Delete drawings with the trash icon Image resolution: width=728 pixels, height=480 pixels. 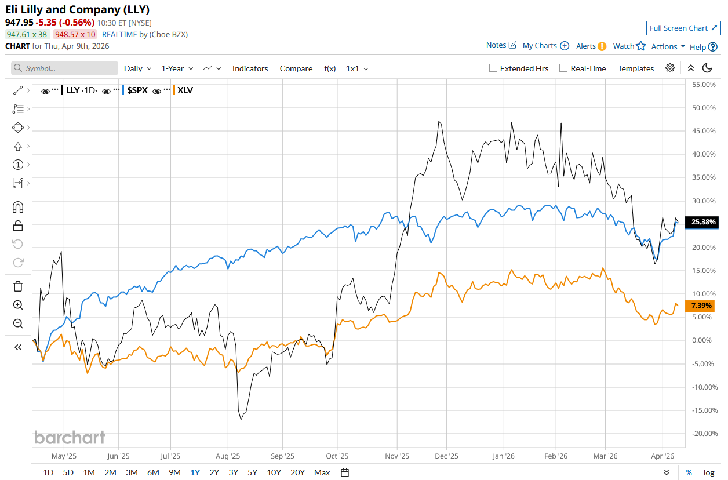[x=17, y=286]
